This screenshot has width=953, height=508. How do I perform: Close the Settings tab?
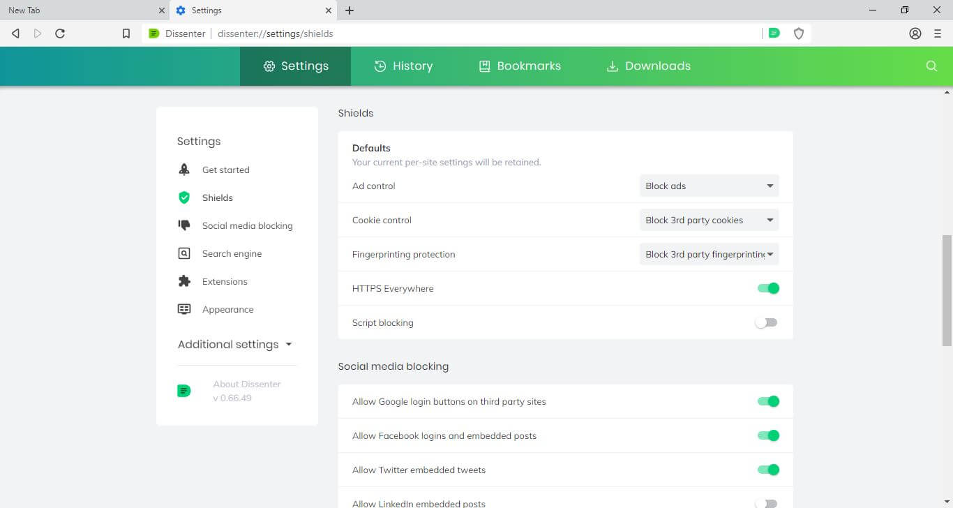[329, 10]
